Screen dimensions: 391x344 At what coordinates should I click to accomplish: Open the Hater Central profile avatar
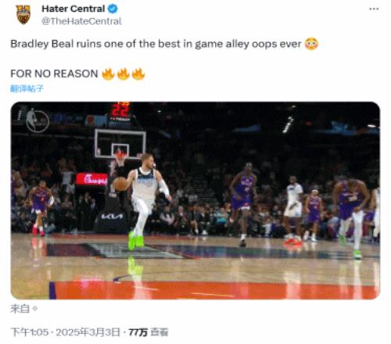coord(23,14)
